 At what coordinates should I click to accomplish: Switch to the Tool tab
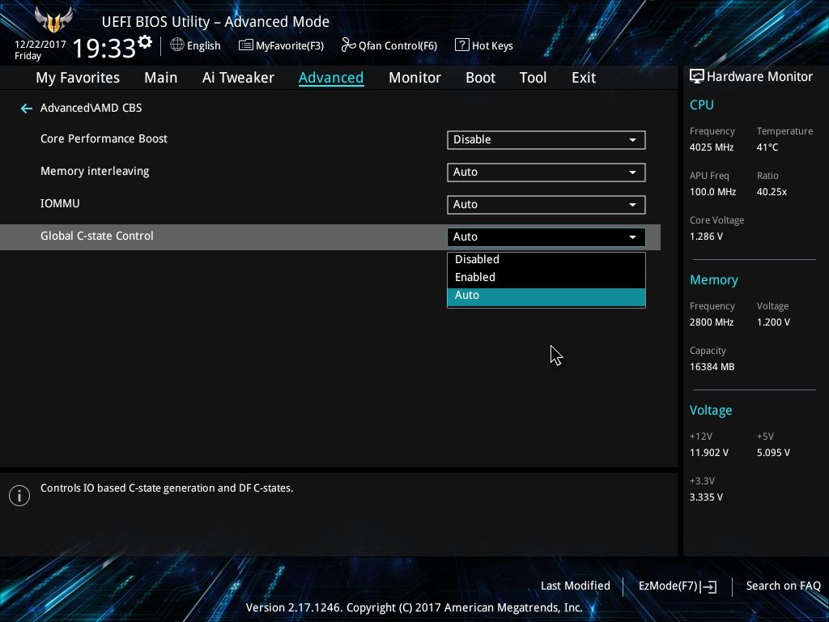point(533,78)
